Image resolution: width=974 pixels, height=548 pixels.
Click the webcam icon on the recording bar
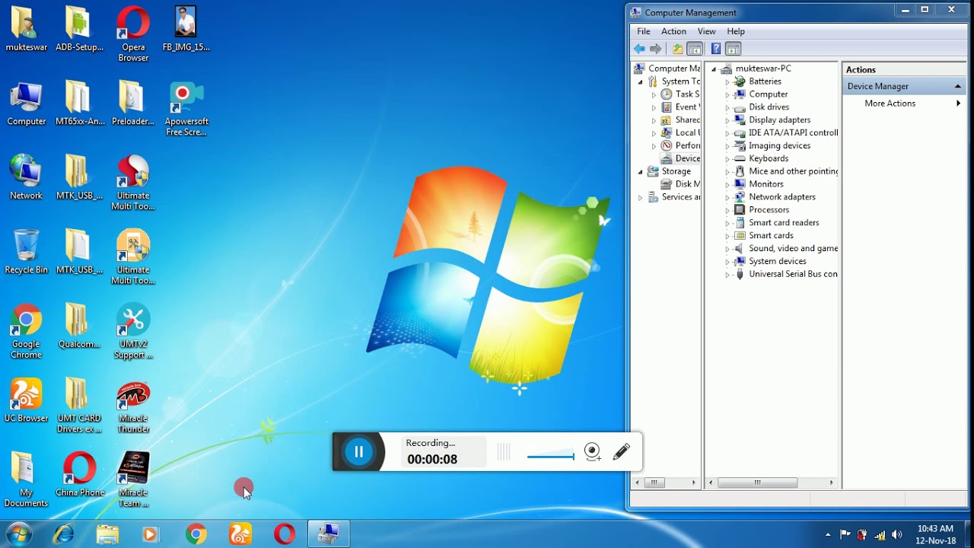pos(593,451)
